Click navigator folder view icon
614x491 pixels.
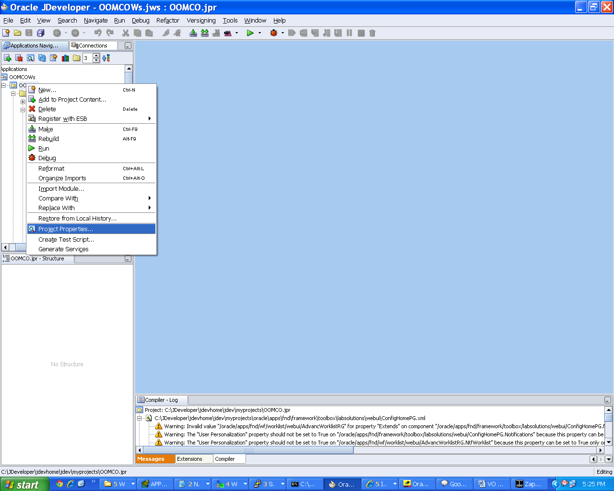pos(77,58)
